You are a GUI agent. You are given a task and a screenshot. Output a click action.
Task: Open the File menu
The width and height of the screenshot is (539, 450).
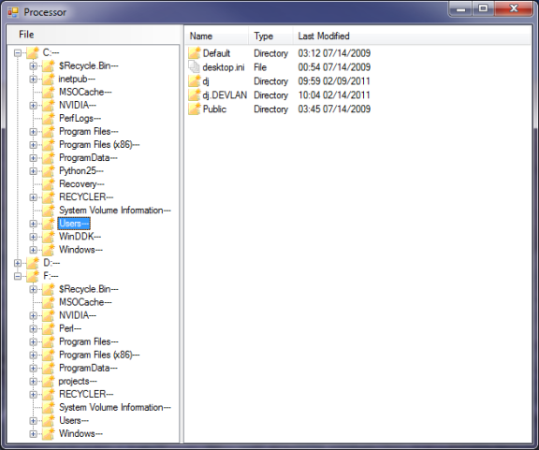coord(26,35)
